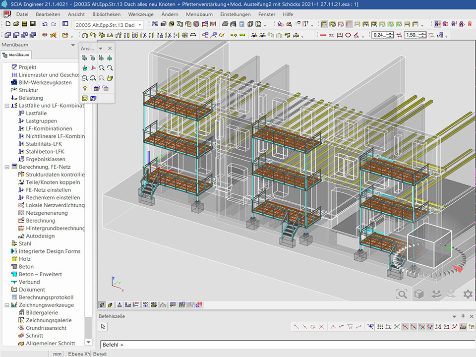Click the view cube icon in viewport
Screen dimensions: 476x357
click(x=419, y=294)
